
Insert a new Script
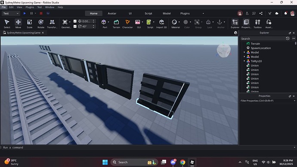coord(149,24)
